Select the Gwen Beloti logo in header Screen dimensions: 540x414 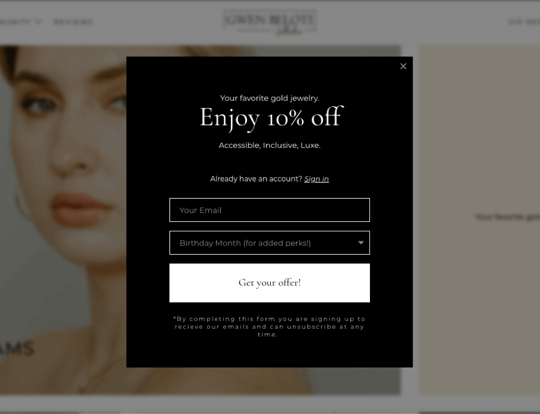tap(270, 22)
